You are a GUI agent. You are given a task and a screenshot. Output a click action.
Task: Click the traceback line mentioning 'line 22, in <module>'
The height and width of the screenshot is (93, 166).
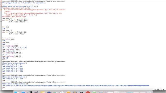pyautogui.click(x=34, y=10)
